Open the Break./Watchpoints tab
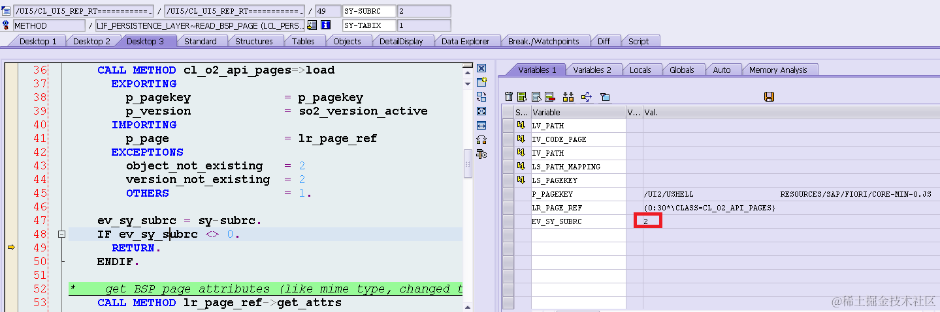940x312 pixels. (x=543, y=41)
